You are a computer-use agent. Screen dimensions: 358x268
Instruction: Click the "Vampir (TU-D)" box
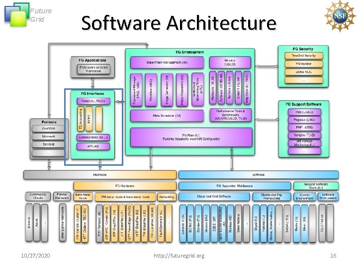(304, 135)
